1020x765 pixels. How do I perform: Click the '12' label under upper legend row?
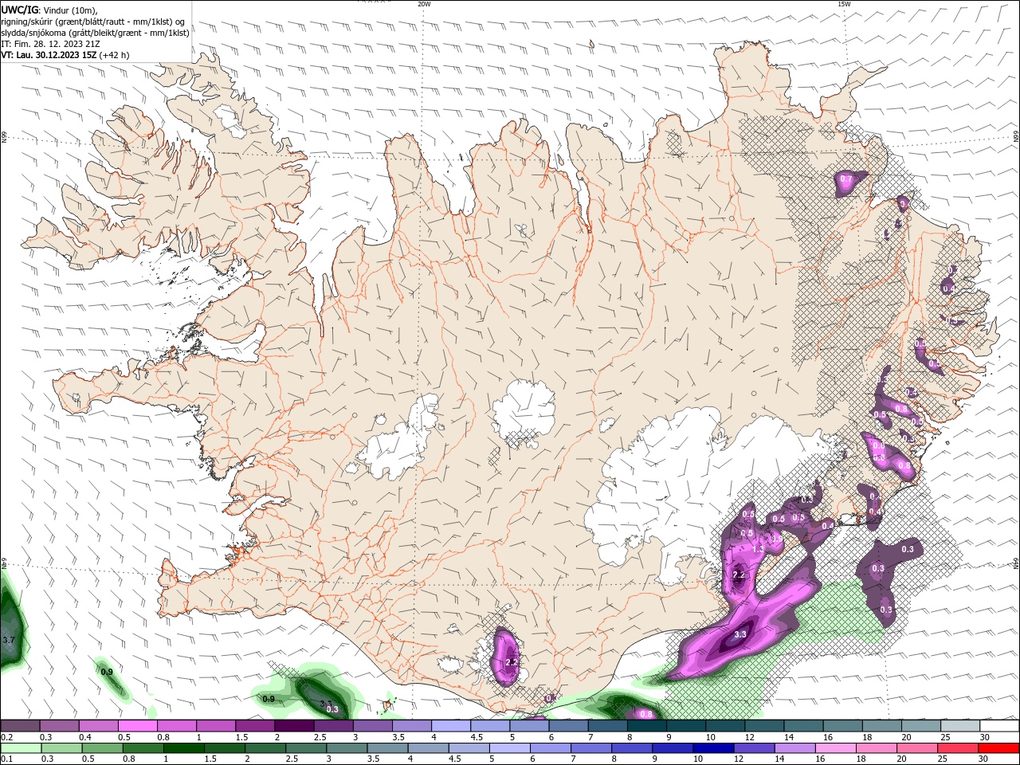click(750, 737)
